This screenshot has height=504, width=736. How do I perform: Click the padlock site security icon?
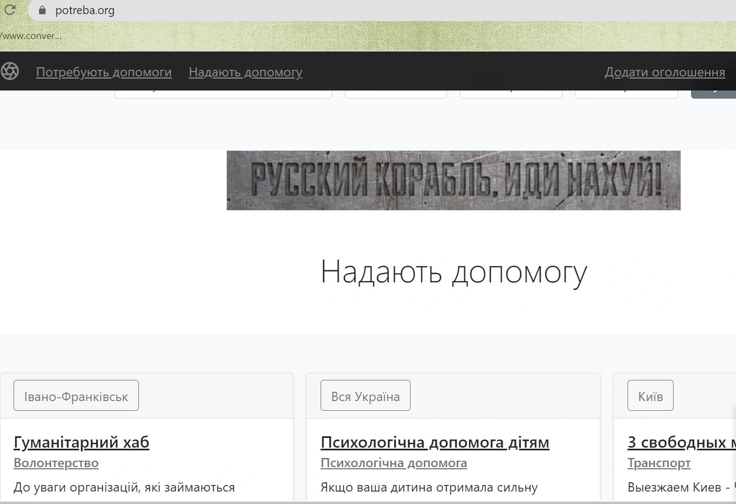point(43,10)
